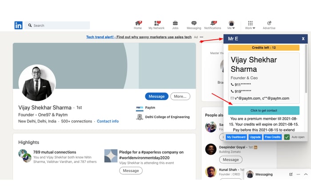Expand the Messaging overlay with chevron
The width and height of the screenshot is (311, 196).
point(306,174)
